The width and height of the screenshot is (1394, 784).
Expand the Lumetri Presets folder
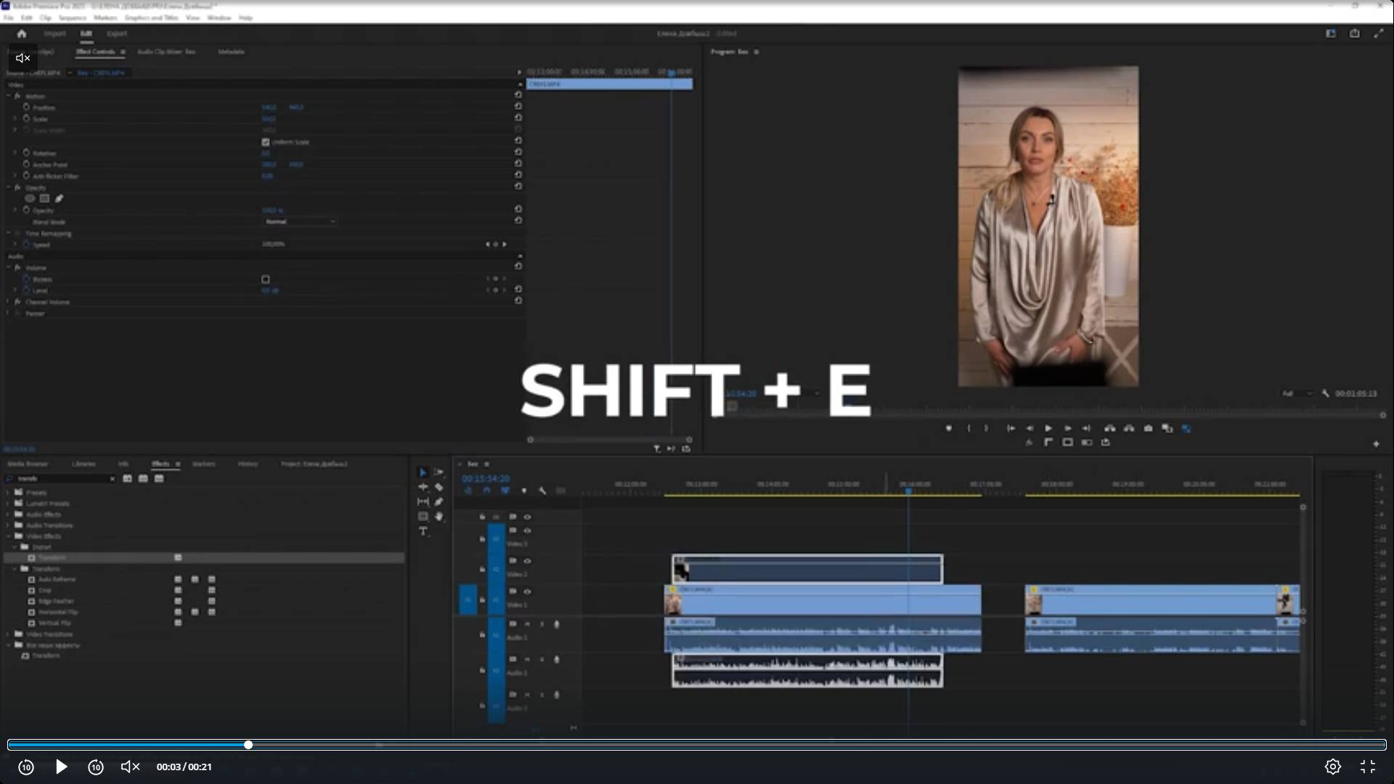(x=9, y=503)
